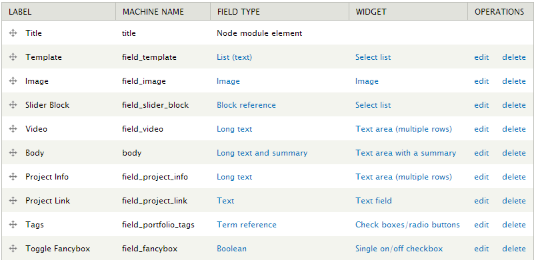536x260 pixels.
Task: Open Select list widget for Template
Action: coord(373,57)
